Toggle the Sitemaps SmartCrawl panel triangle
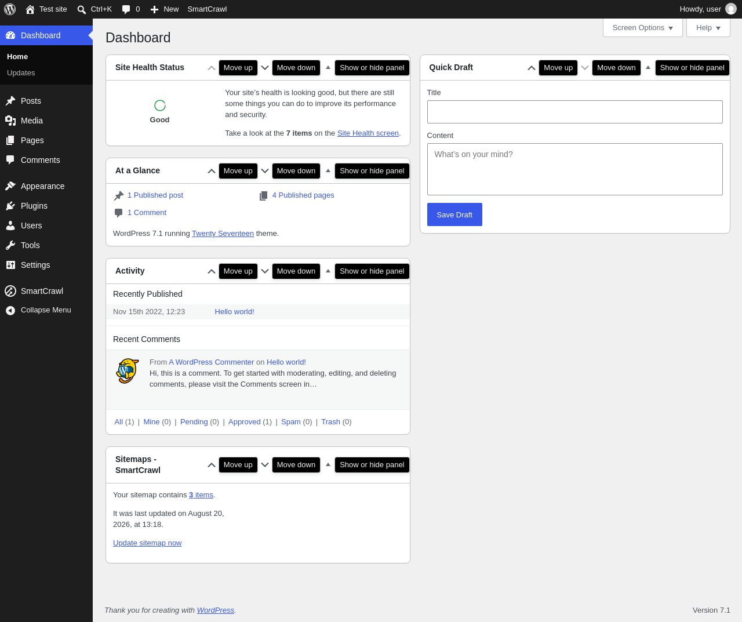 328,465
